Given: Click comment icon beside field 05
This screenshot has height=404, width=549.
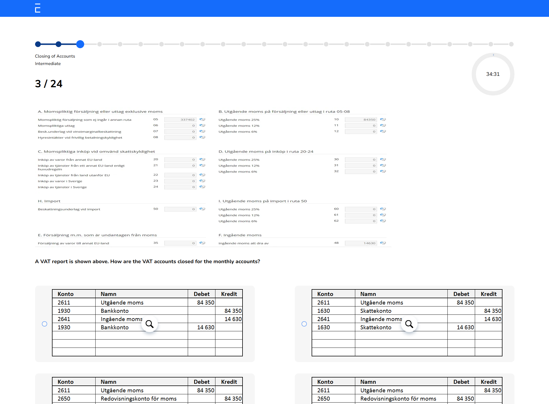Looking at the screenshot, I should coord(202,119).
